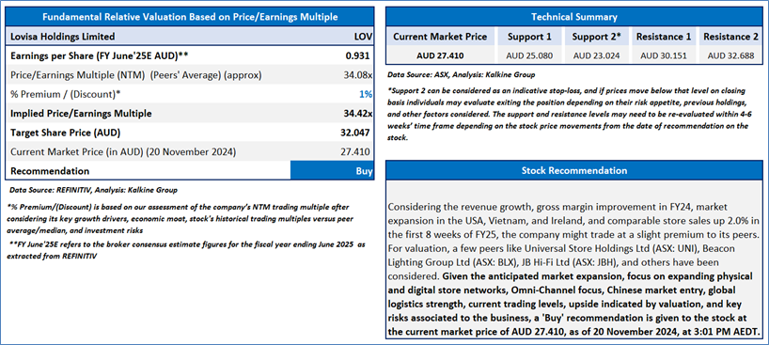Viewport: 769px width, 345px height.
Task: Select the Lovisa Holdings Limited row label
Action: click(63, 37)
